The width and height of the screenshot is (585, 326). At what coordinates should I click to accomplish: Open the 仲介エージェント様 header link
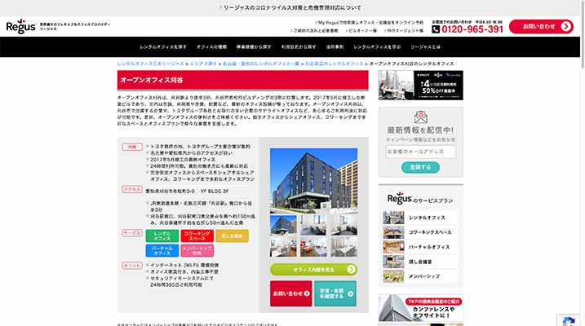tap(403, 31)
